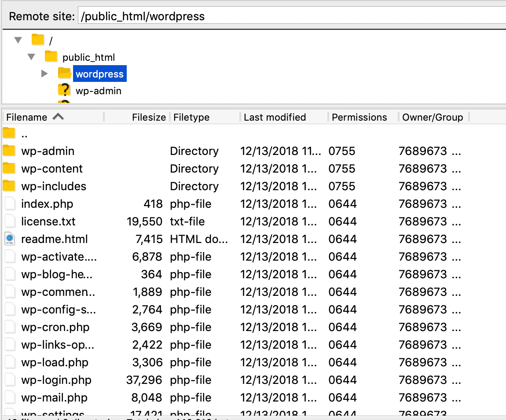Click the license.txt file icon

(9, 221)
